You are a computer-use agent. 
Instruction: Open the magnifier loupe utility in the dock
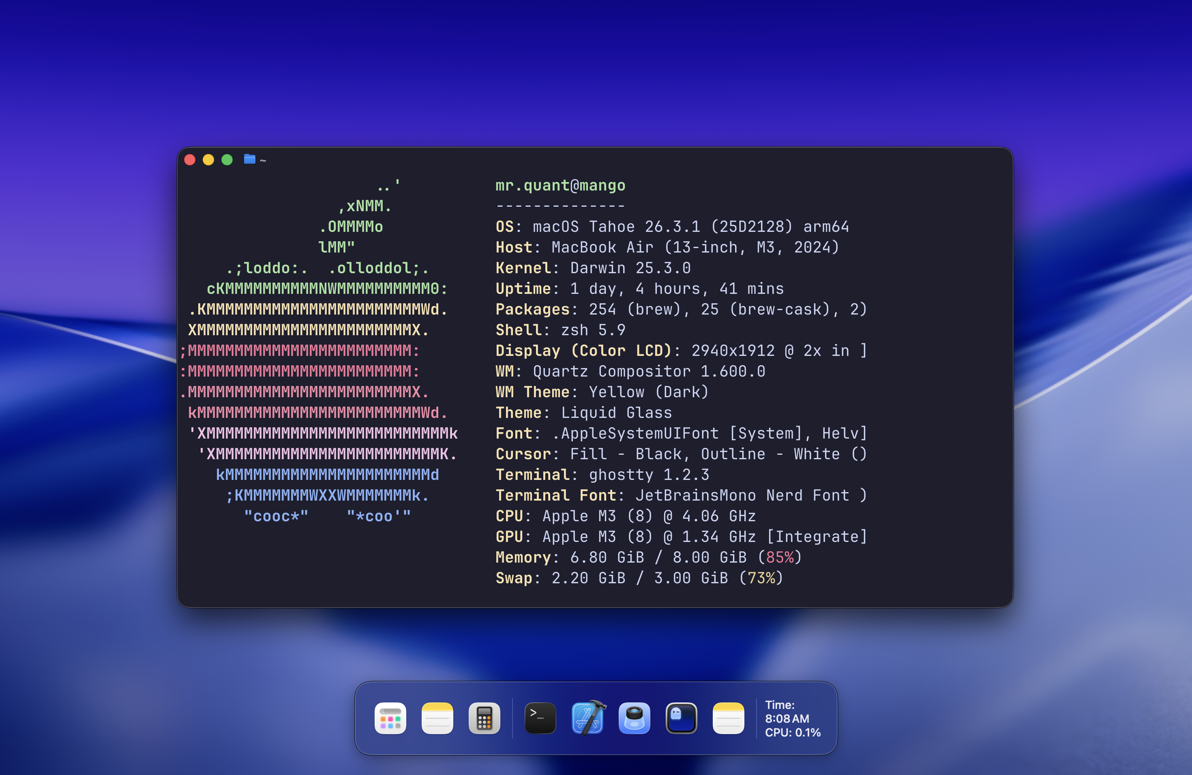coord(634,718)
